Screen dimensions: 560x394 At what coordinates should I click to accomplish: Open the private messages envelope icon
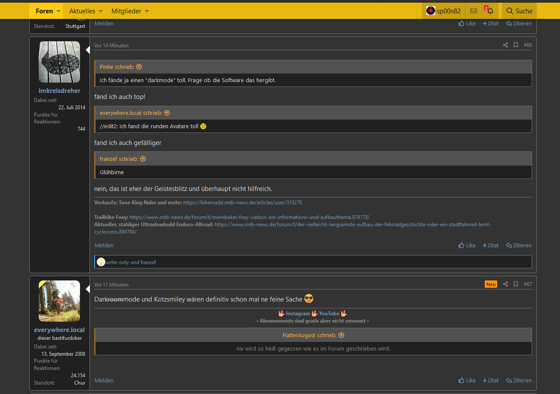473,11
